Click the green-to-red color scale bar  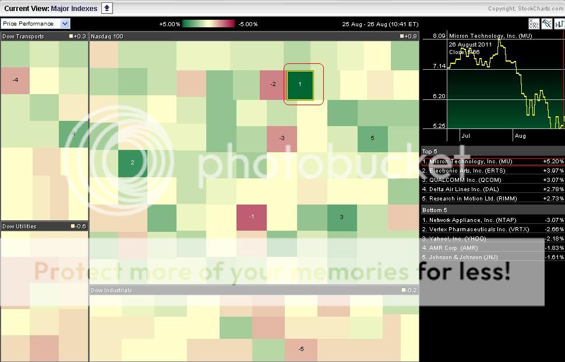[209, 24]
